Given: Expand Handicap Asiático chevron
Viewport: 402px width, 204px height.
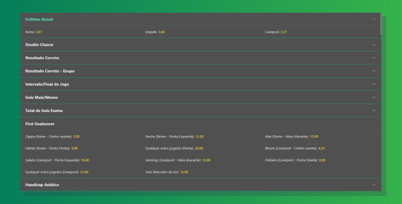Looking at the screenshot, I should 374,185.
